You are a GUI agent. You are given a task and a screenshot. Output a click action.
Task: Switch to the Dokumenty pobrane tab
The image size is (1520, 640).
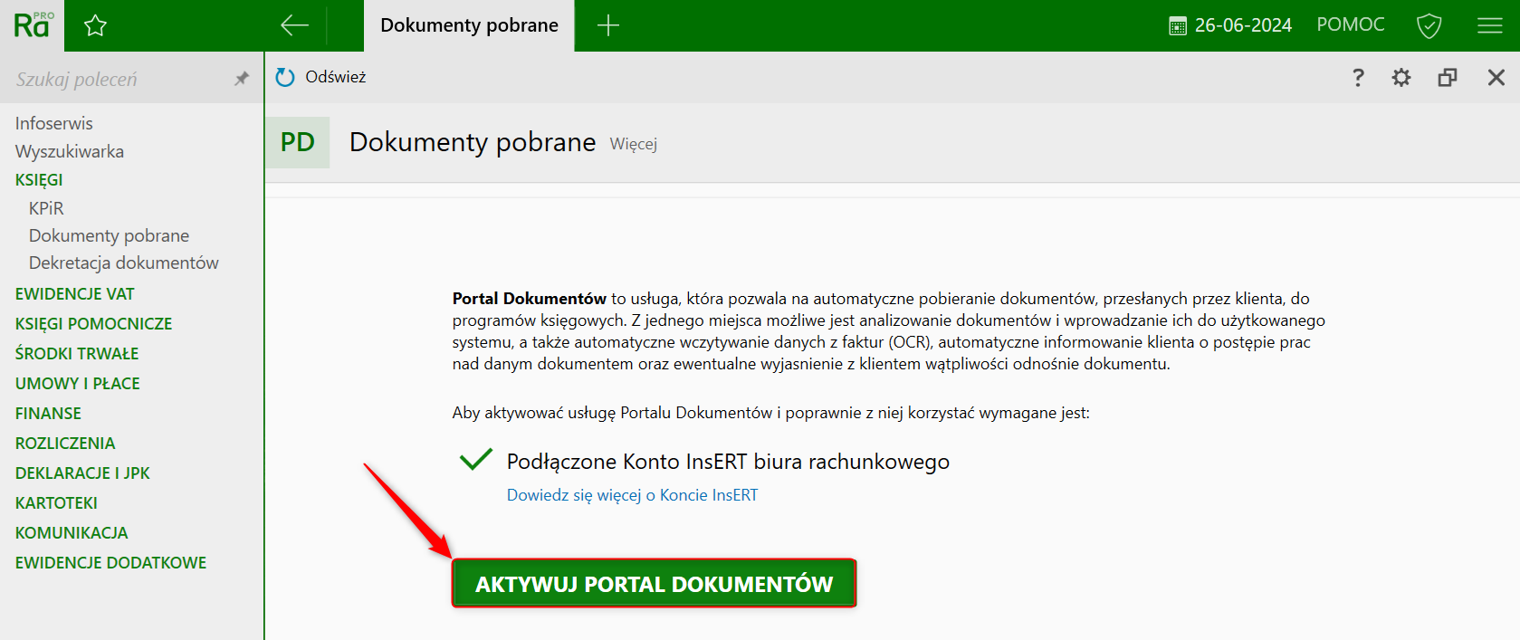tap(469, 25)
